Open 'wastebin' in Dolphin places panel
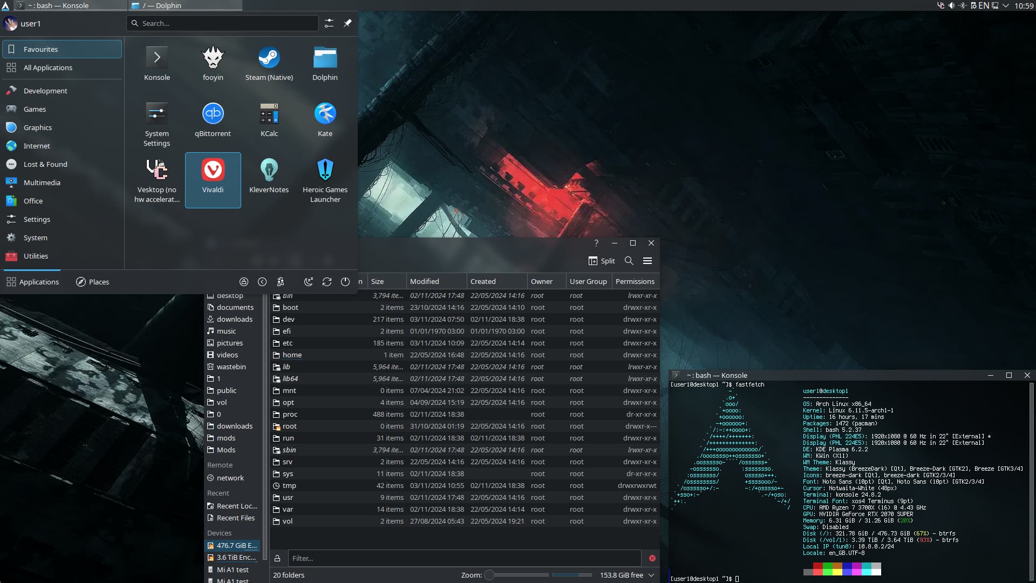Screen dimensions: 1036x583 (233, 367)
